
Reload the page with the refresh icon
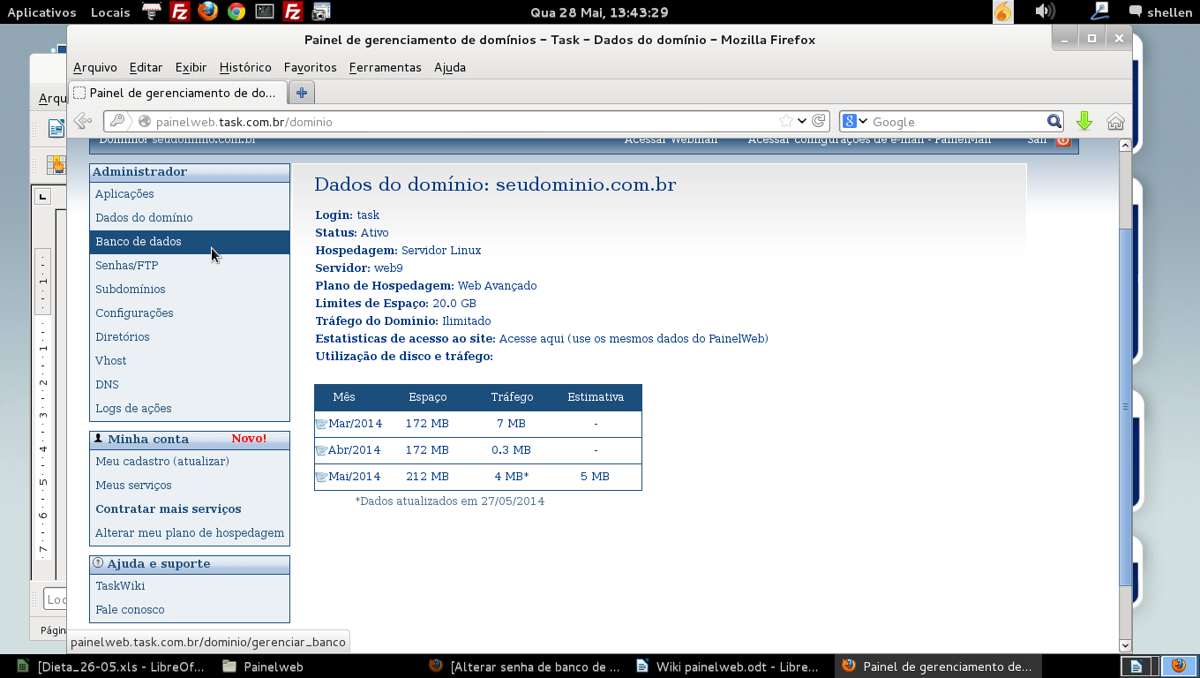click(x=819, y=121)
